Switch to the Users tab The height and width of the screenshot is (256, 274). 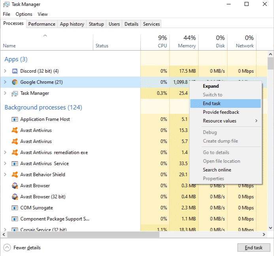point(114,24)
